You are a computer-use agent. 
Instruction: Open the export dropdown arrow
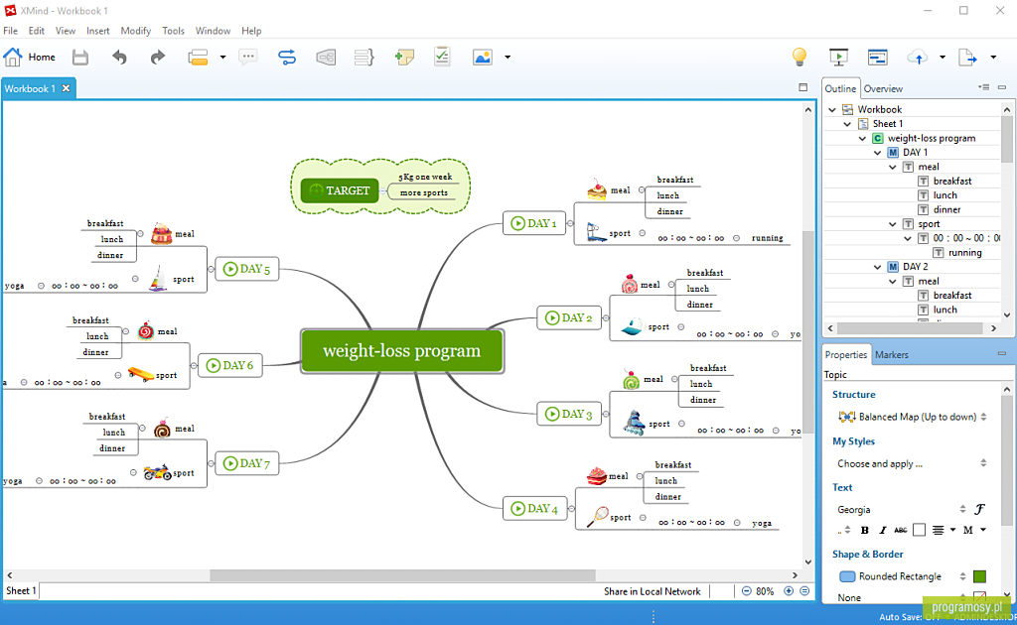pyautogui.click(x=993, y=57)
